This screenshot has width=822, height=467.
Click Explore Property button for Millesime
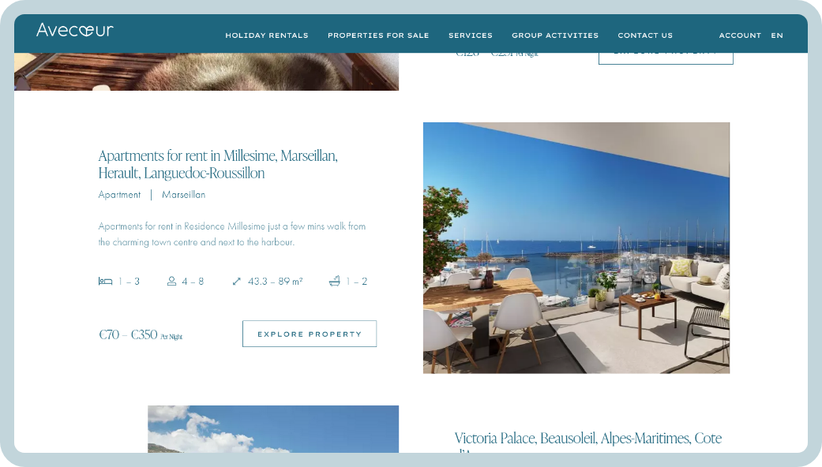coord(310,334)
